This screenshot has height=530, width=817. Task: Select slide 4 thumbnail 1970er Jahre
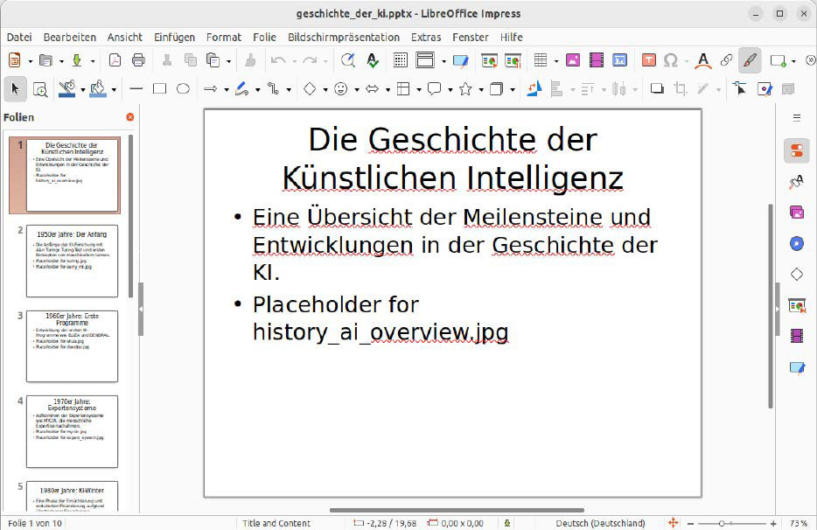[72, 431]
